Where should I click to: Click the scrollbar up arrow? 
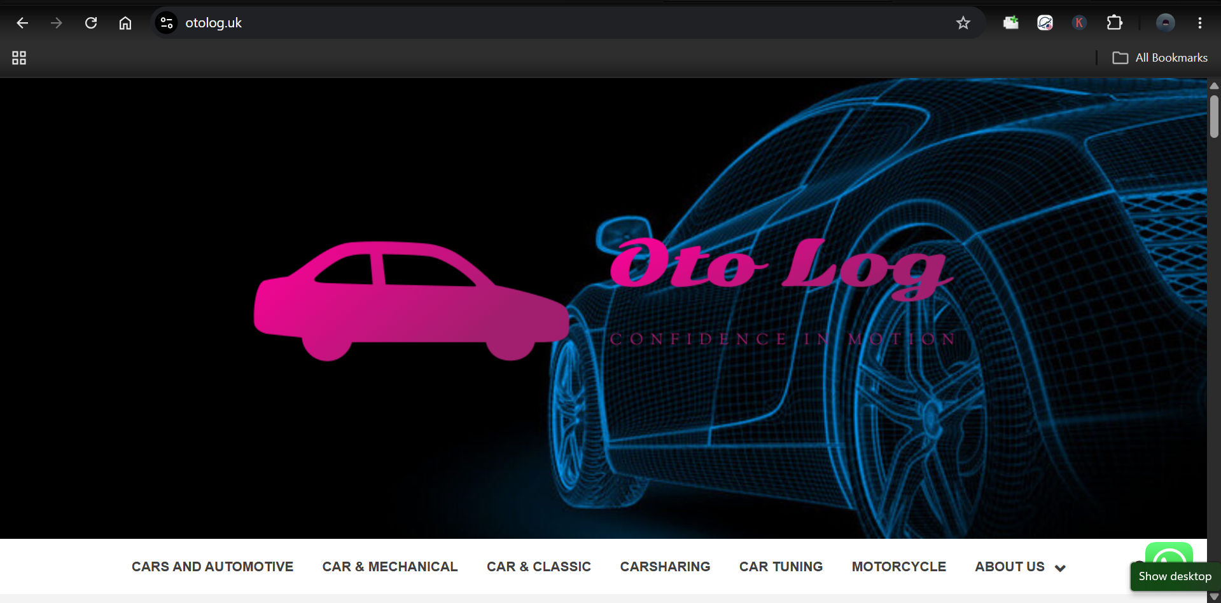point(1214,85)
